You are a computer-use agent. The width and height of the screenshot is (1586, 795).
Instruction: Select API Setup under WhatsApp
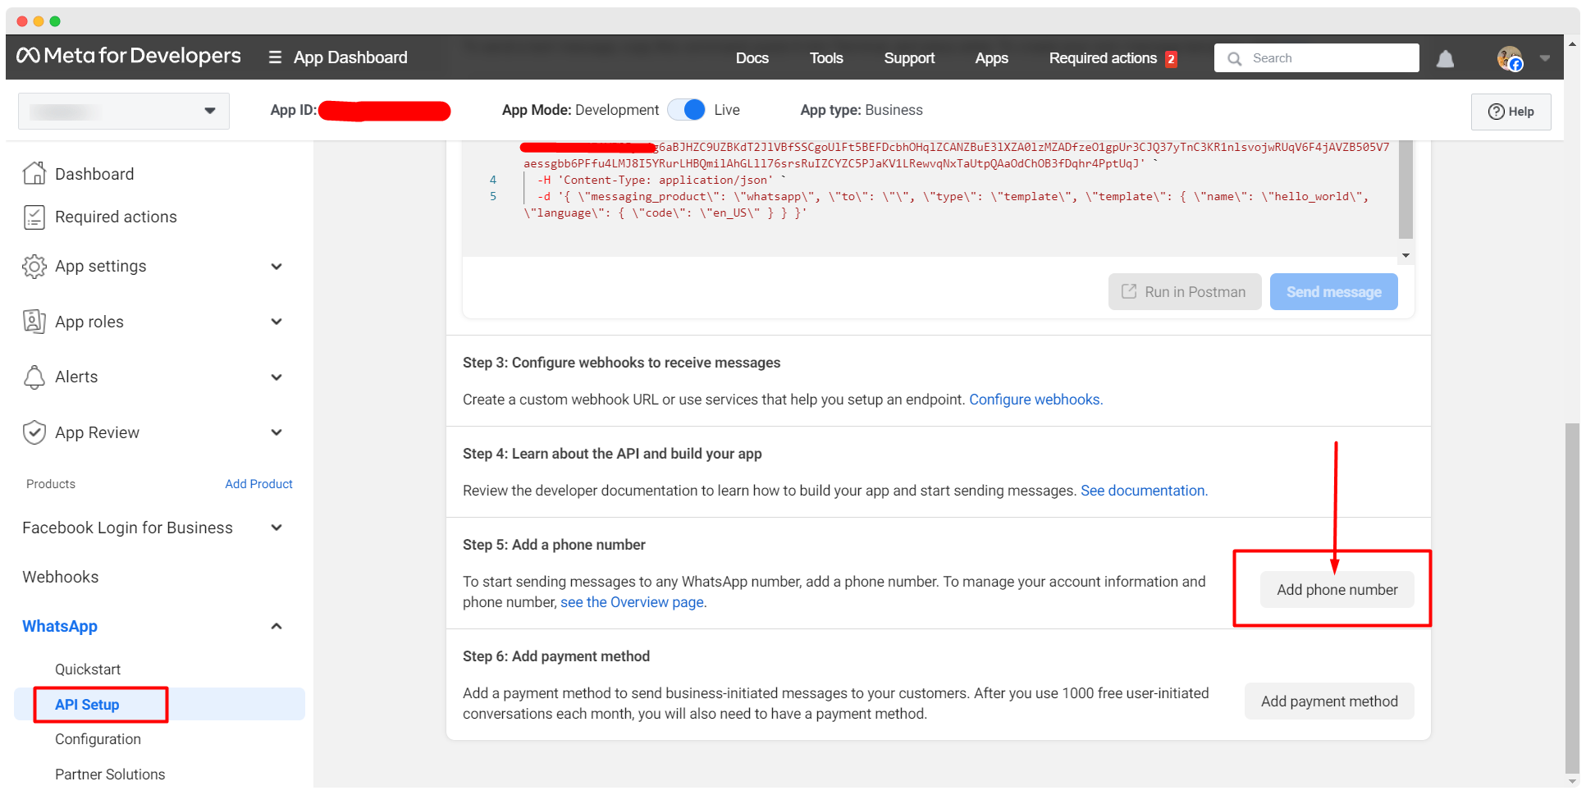87,705
